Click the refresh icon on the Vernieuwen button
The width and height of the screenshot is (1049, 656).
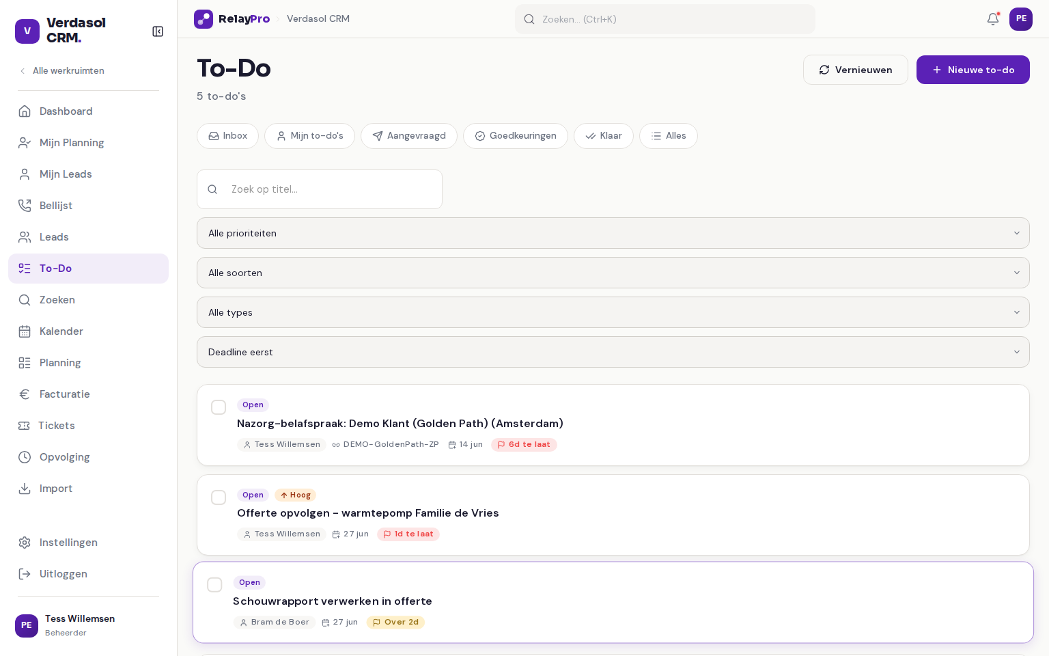[824, 70]
